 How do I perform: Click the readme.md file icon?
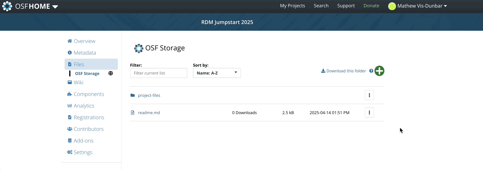(133, 113)
